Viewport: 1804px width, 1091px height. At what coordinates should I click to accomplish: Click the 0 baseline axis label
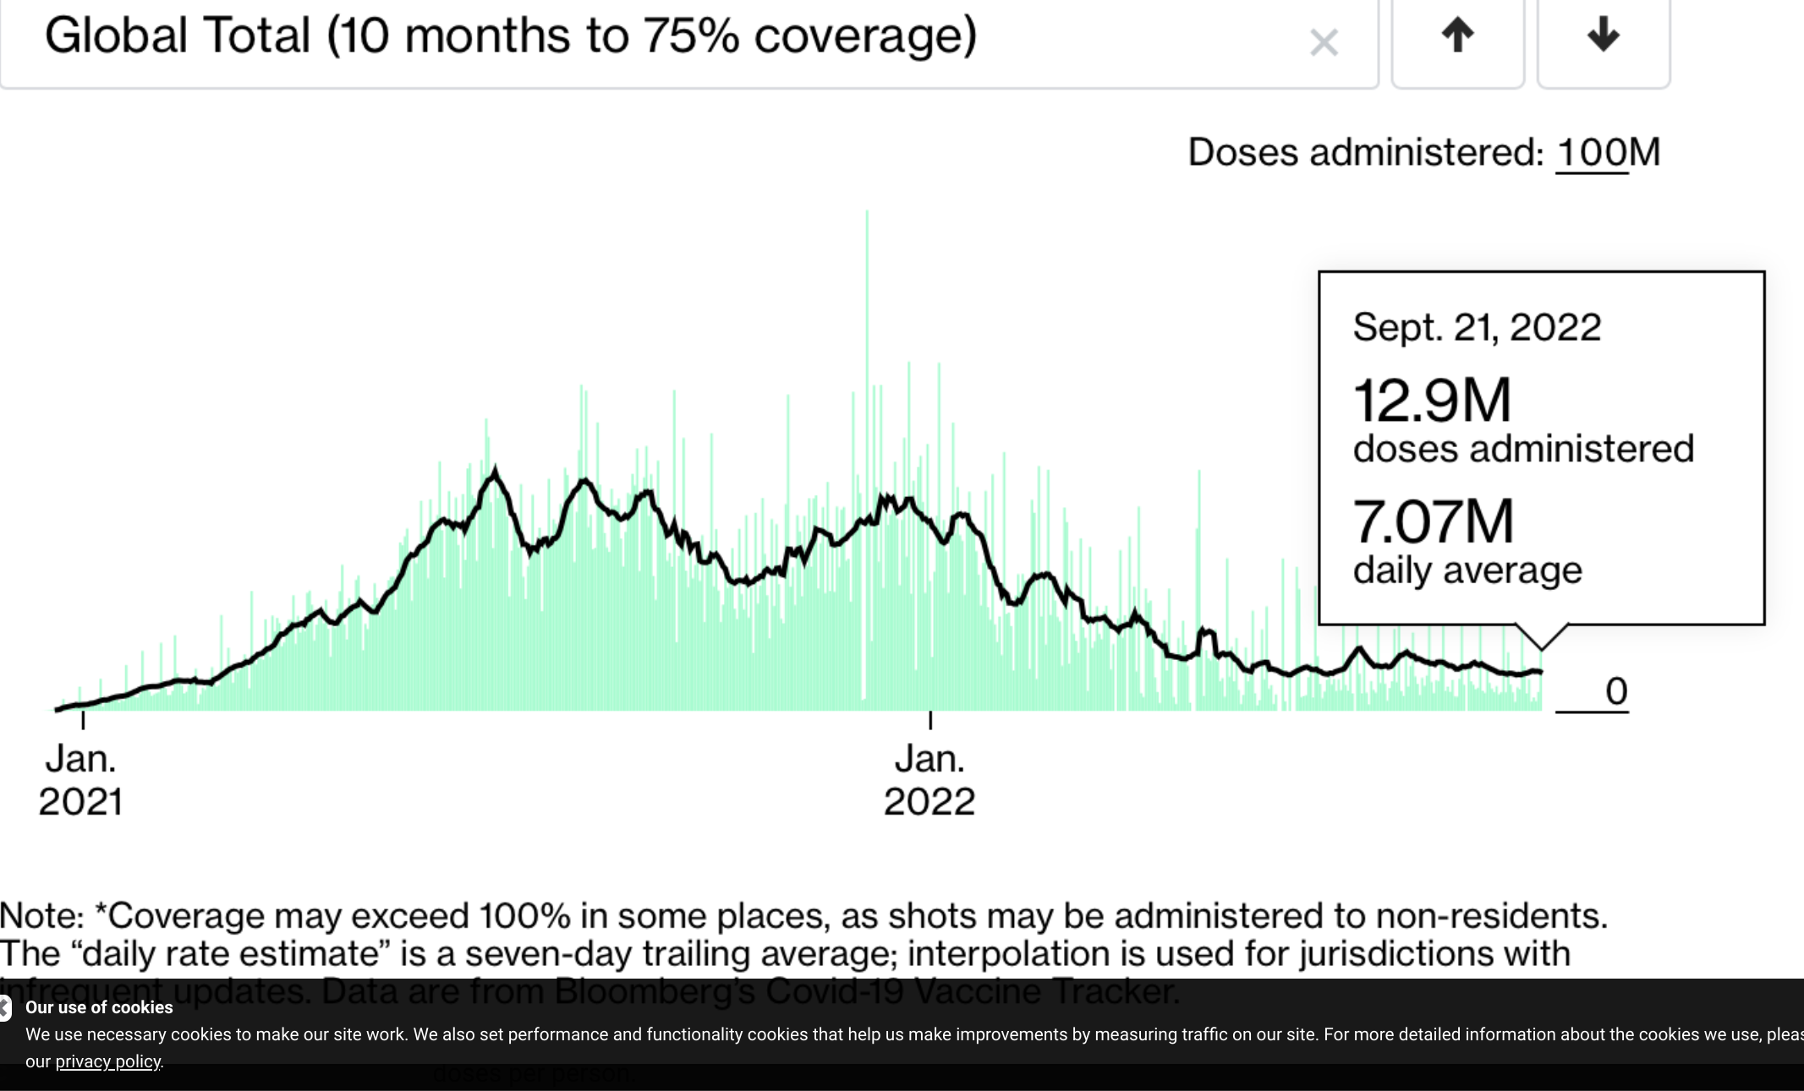(x=1615, y=691)
